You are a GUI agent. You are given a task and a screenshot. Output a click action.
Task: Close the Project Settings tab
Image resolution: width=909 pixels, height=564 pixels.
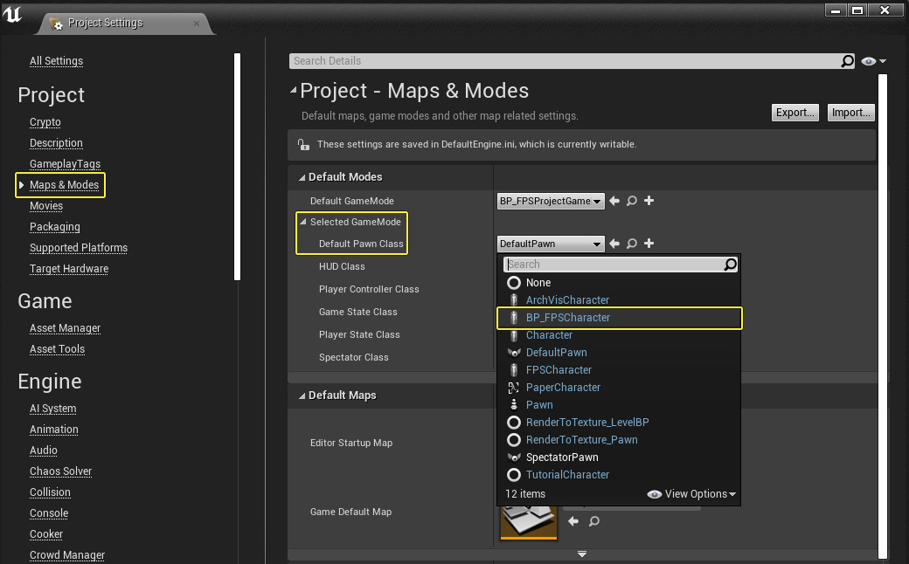[x=198, y=24]
